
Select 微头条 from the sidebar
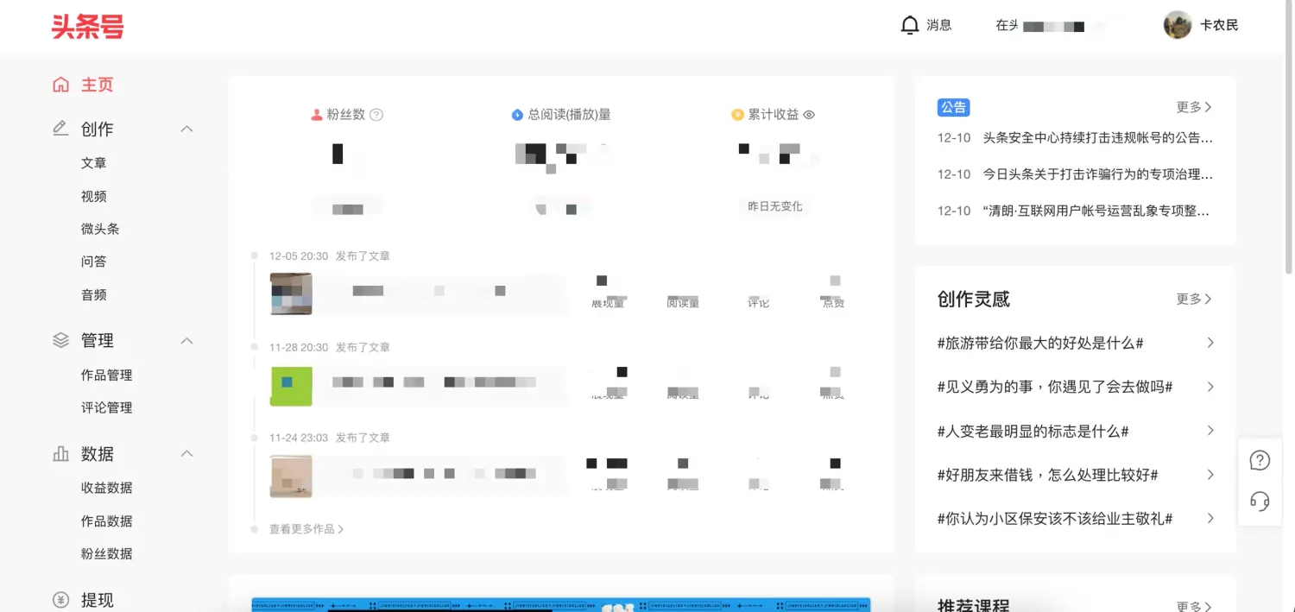pos(100,229)
